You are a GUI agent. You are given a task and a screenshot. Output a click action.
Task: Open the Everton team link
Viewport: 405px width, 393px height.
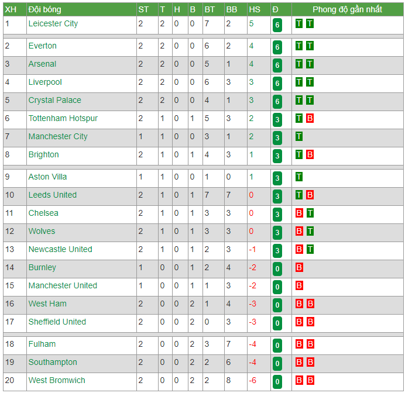[42, 46]
